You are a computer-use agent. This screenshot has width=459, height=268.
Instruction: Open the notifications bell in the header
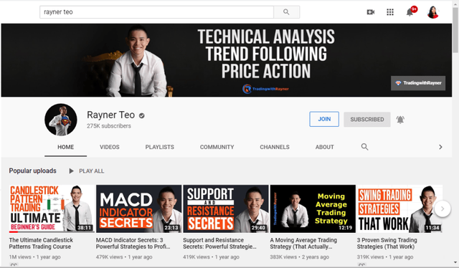[410, 12]
